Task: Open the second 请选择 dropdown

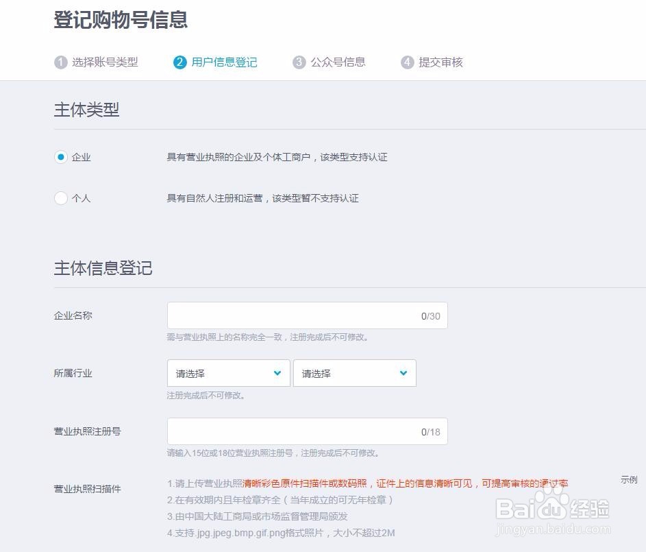Action: [x=354, y=372]
